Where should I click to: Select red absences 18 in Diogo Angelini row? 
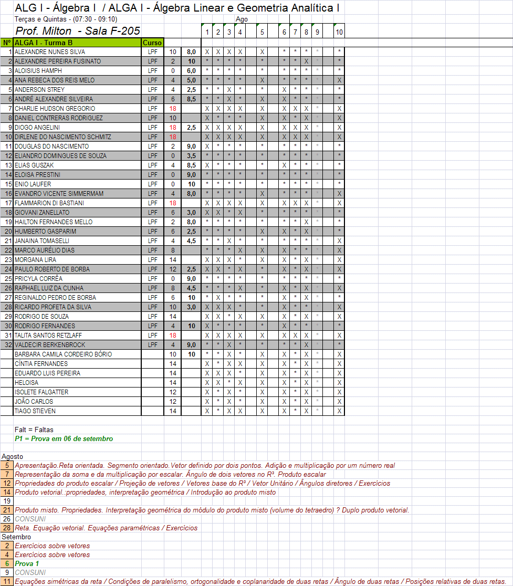173,128
